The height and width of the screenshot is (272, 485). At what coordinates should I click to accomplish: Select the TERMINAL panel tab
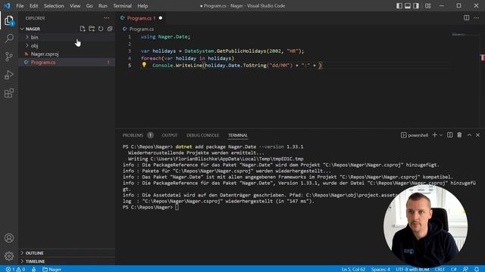coord(237,135)
